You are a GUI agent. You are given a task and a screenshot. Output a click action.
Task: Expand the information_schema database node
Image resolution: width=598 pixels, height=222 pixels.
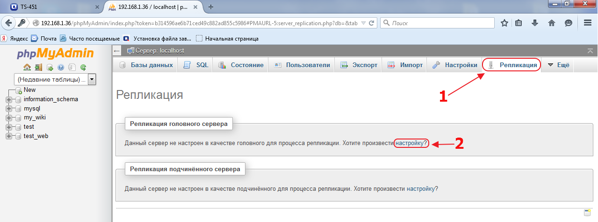click(x=8, y=100)
